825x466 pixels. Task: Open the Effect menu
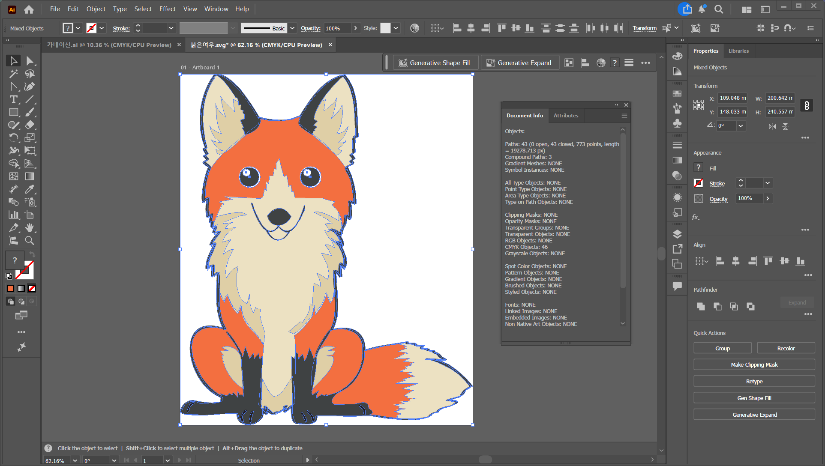167,9
